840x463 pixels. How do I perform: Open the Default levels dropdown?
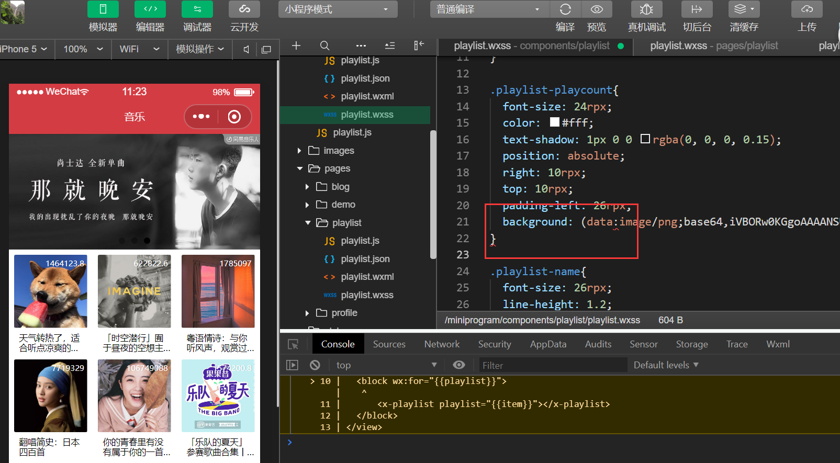666,365
